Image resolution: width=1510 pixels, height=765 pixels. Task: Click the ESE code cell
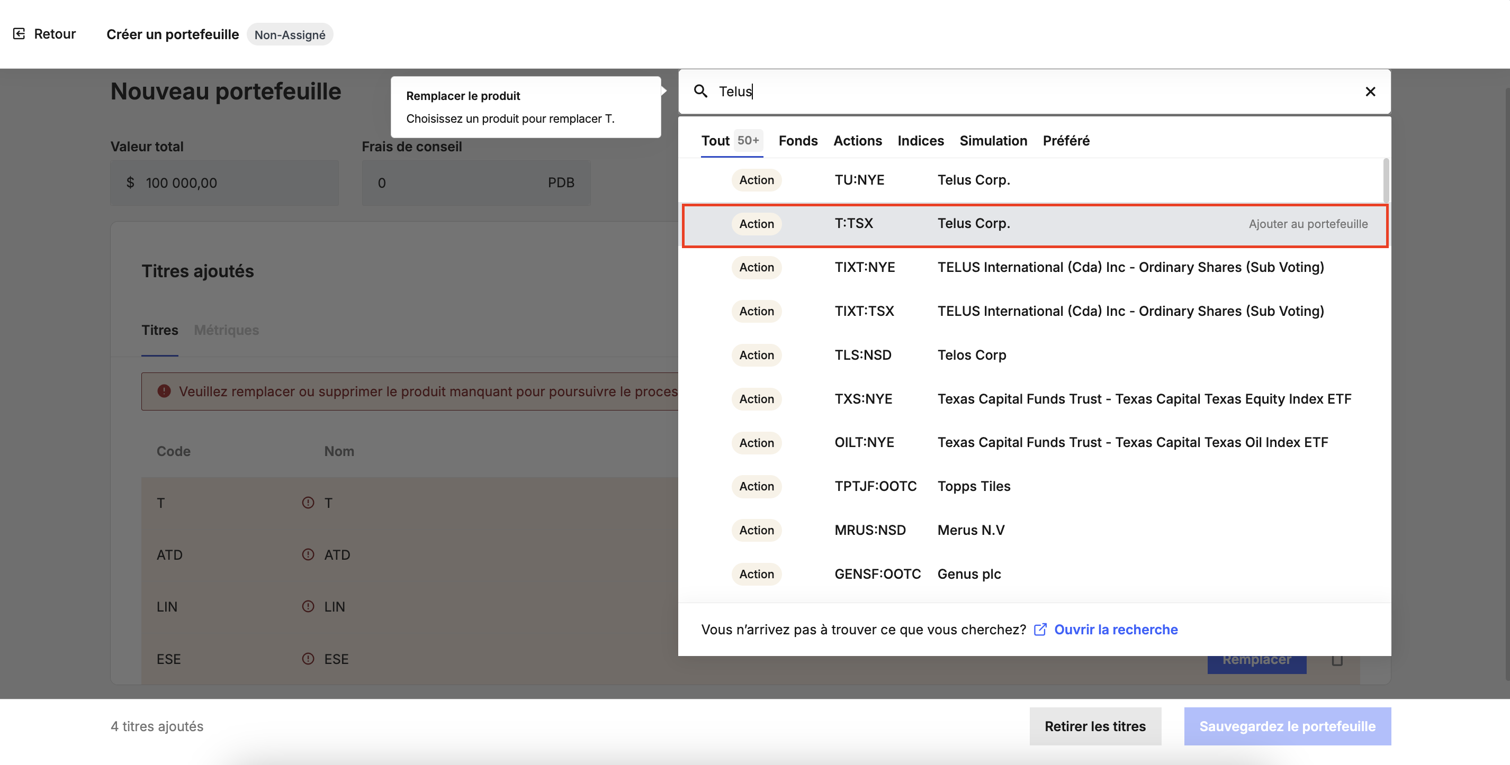[x=168, y=659]
